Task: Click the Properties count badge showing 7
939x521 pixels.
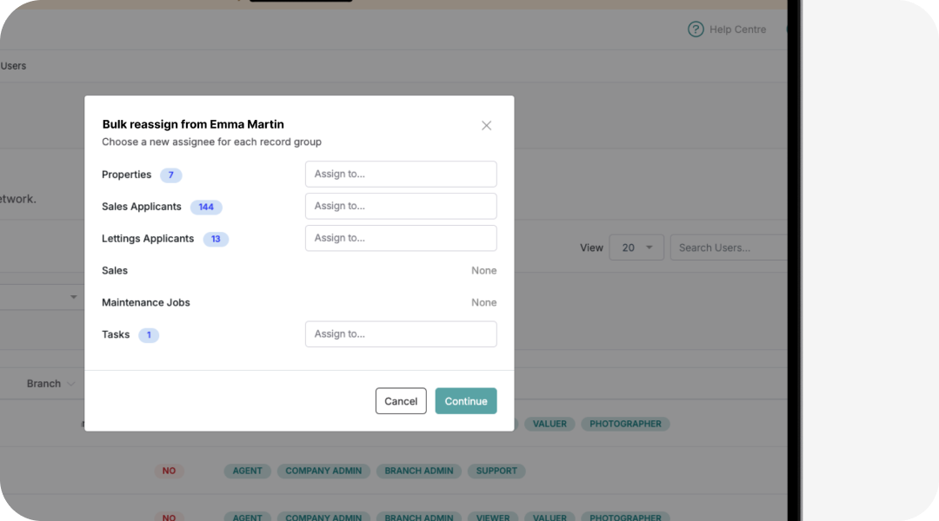Action: click(x=170, y=175)
